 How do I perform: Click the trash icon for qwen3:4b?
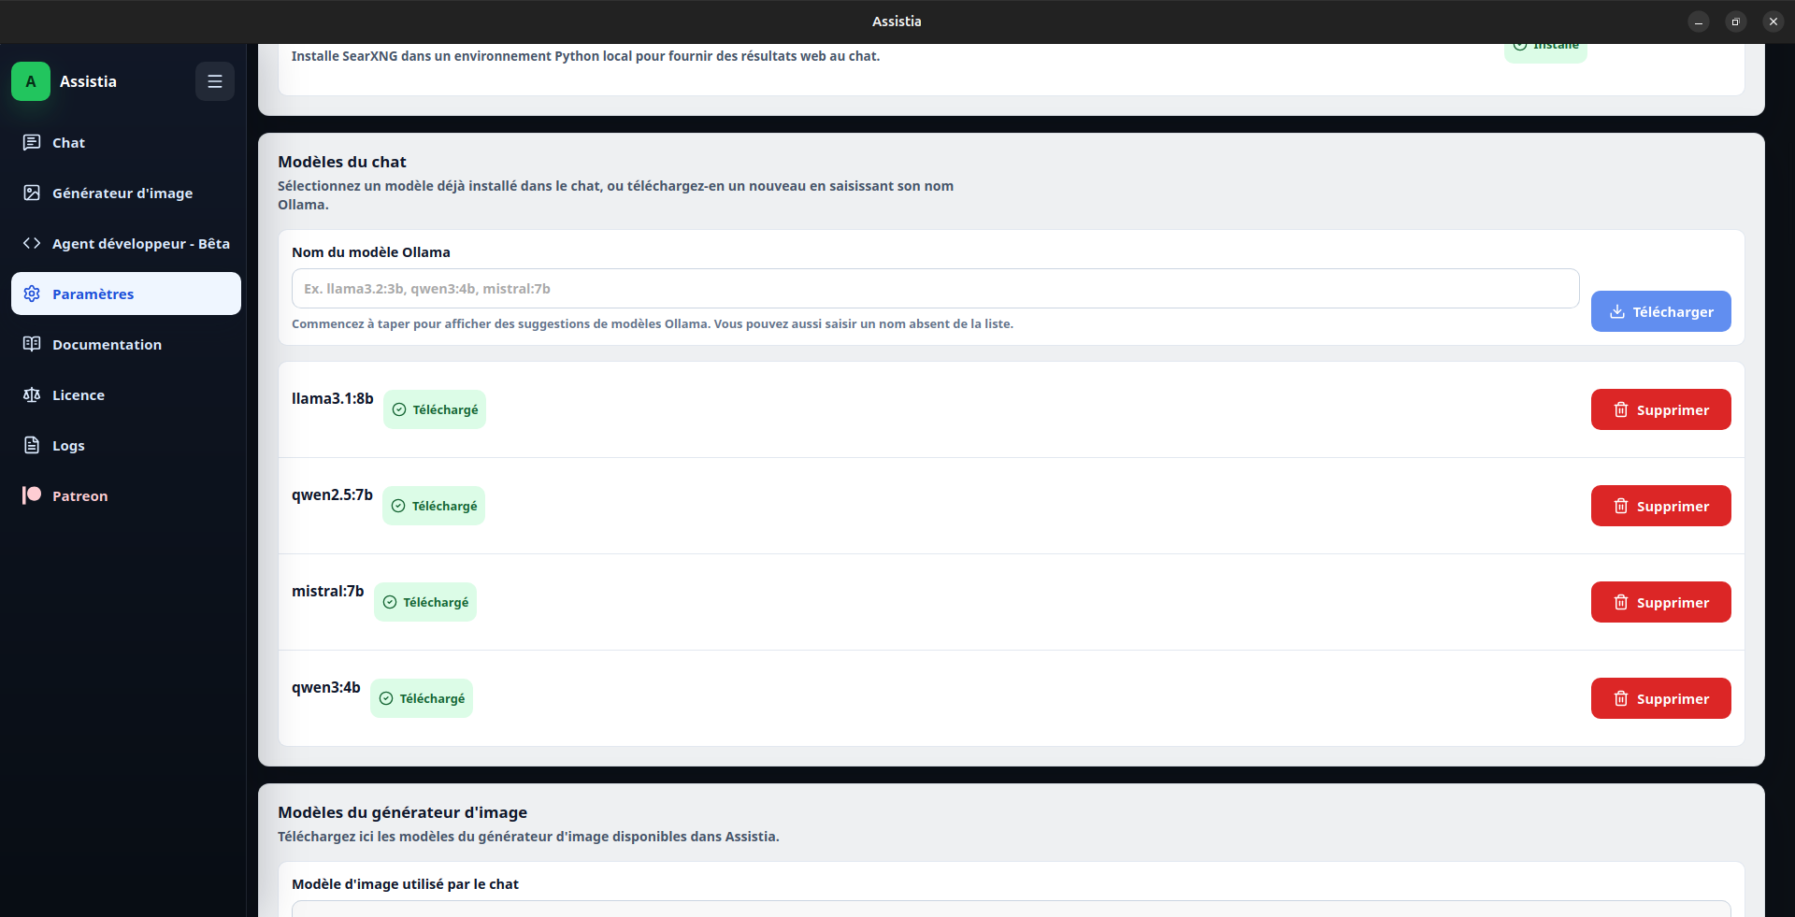(1621, 698)
